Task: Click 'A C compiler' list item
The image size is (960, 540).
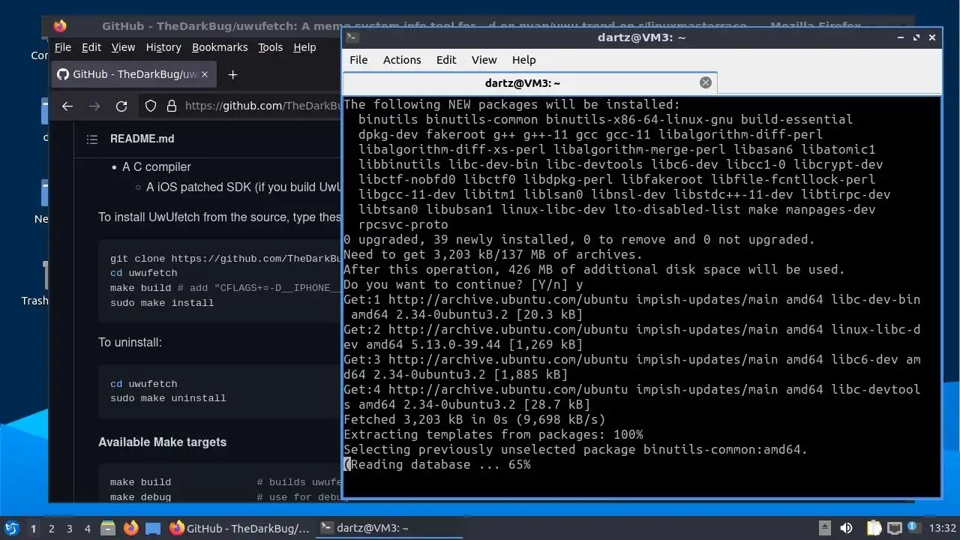Action: point(157,166)
